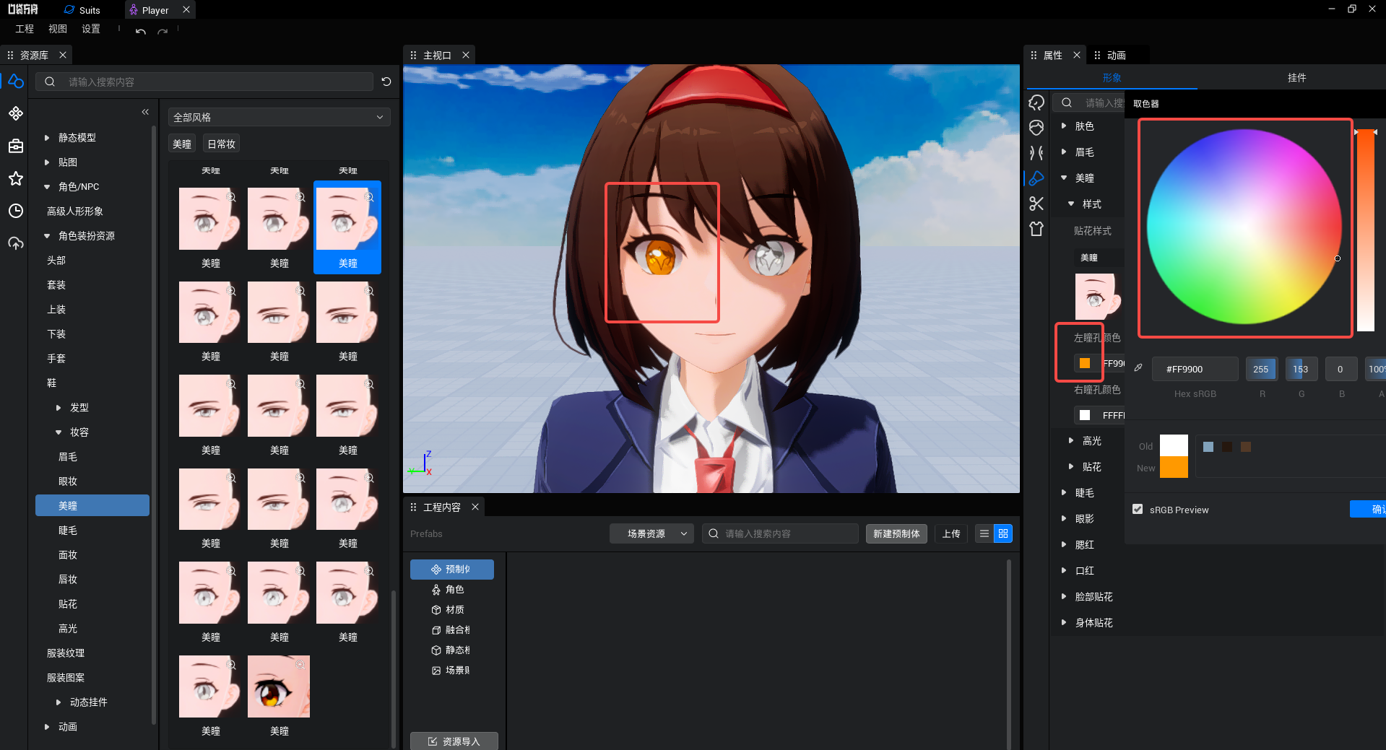Expand the 静态模型 tree node
Screen dimensions: 1386x750
click(x=47, y=137)
